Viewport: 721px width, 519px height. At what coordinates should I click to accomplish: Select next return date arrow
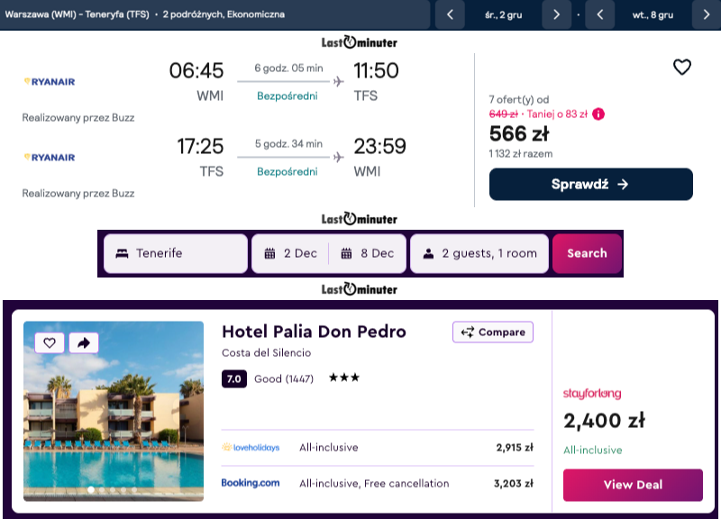pyautogui.click(x=707, y=14)
